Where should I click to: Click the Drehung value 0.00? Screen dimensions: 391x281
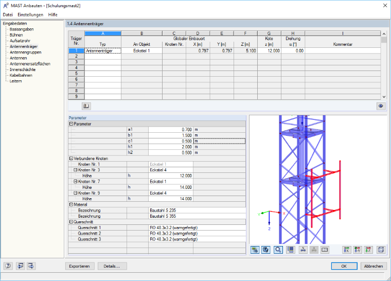pyautogui.click(x=293, y=50)
